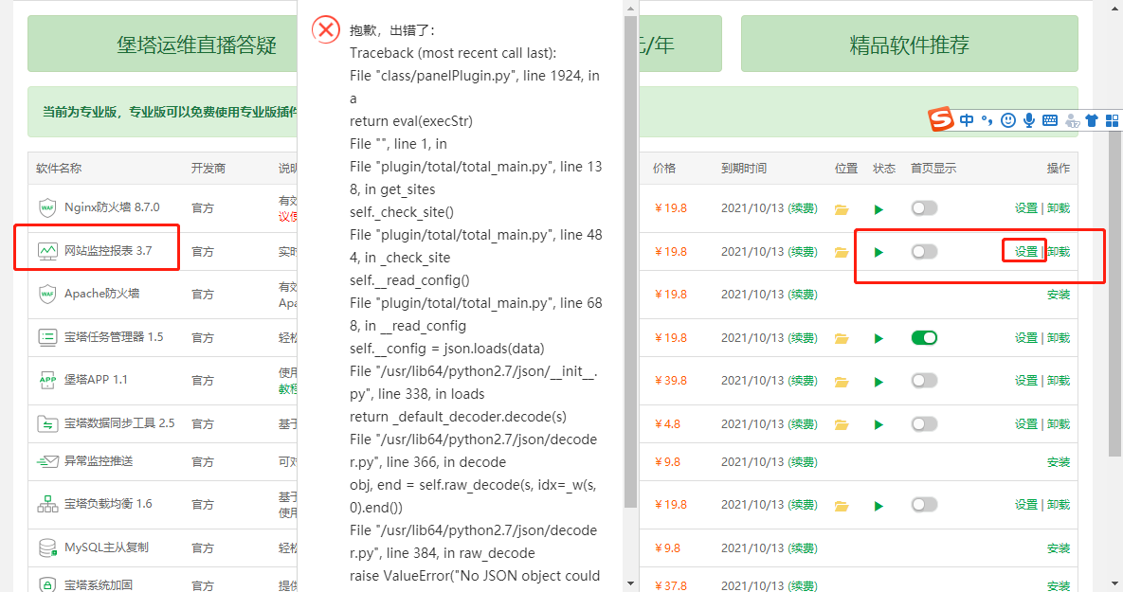Click the 宝塔系统加固 plugin name
The height and width of the screenshot is (592, 1123).
tap(99, 584)
